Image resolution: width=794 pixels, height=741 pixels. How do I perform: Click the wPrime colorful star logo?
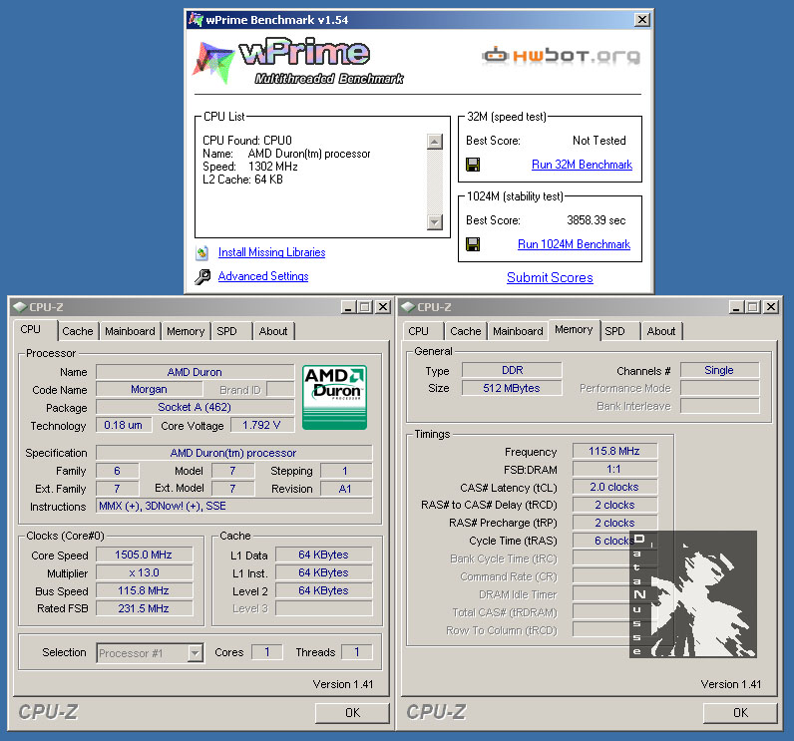[x=212, y=62]
